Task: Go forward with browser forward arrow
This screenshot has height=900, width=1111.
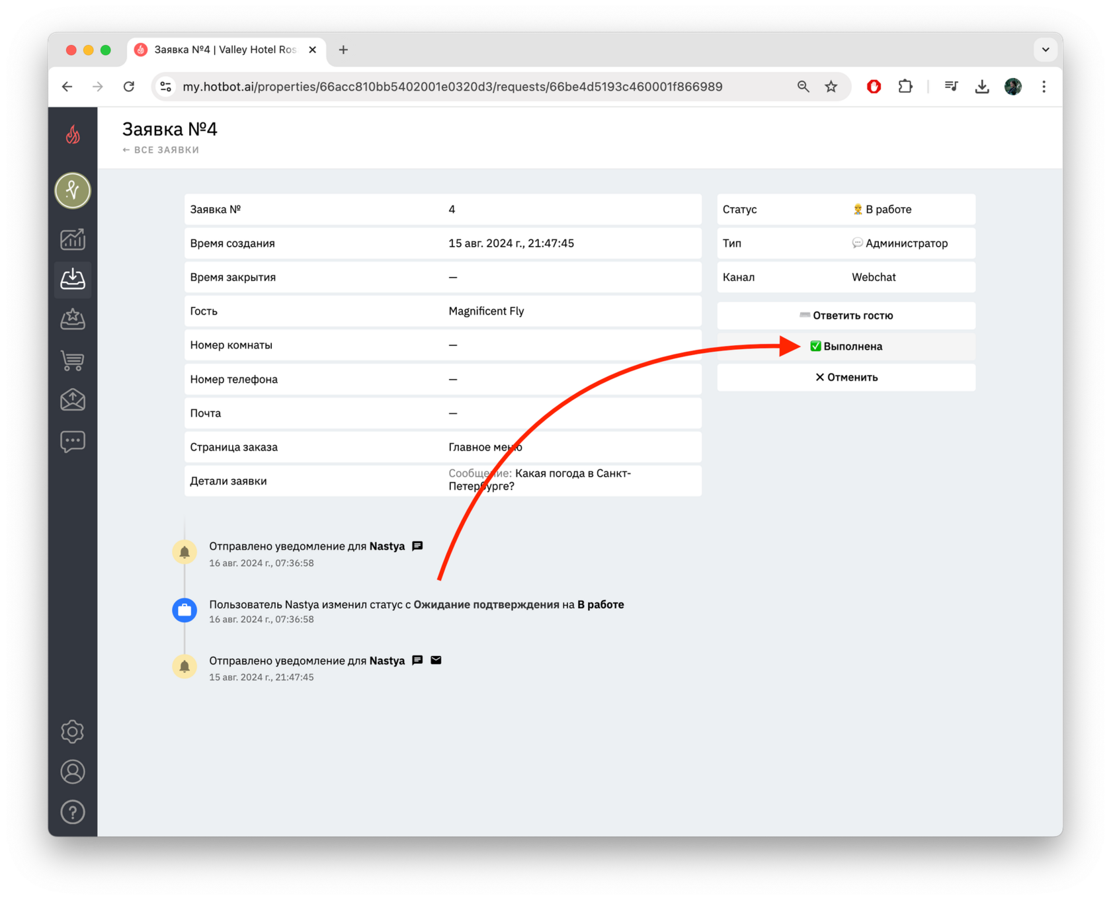Action: [98, 87]
